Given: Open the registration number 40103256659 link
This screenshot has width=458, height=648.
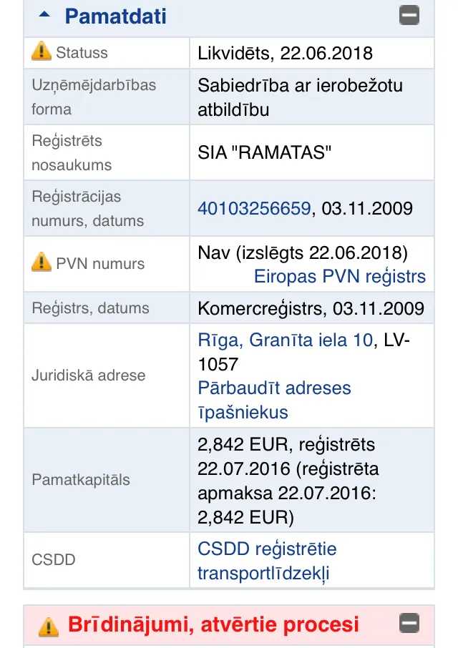Looking at the screenshot, I should tap(254, 208).
